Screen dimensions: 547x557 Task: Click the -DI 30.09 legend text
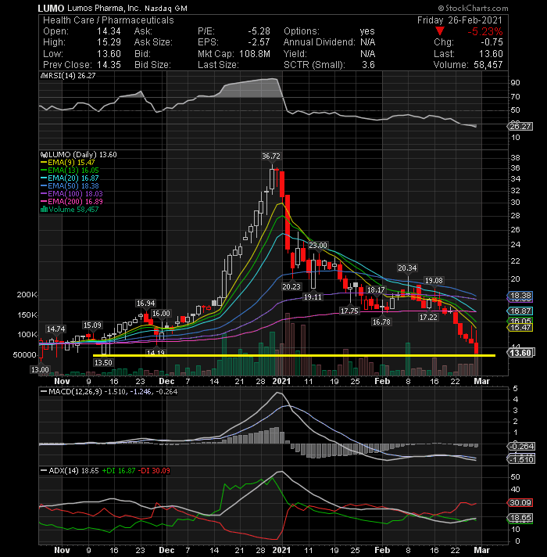pos(154,471)
